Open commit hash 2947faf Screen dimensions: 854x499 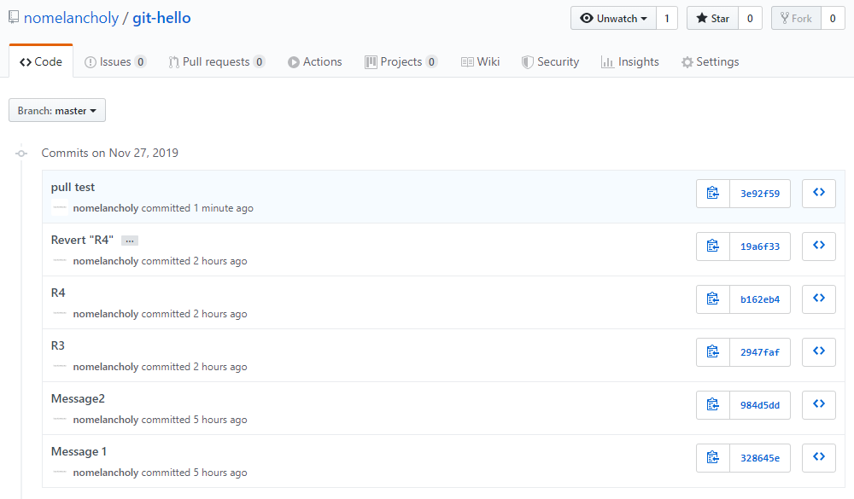760,352
